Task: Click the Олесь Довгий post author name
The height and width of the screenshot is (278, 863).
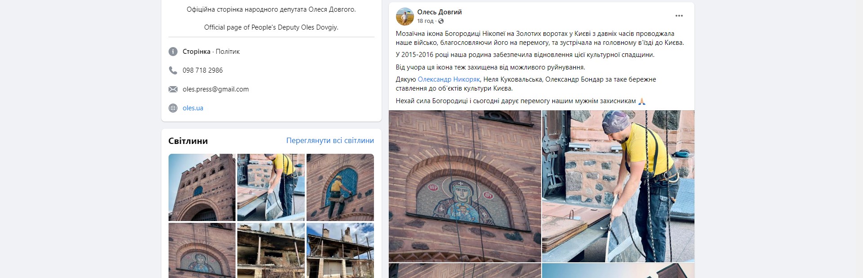Action: tap(439, 12)
